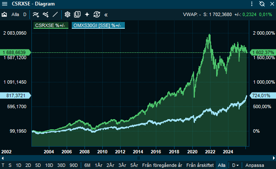Click the compare instruments icon
The image size is (276, 169).
(45, 14)
